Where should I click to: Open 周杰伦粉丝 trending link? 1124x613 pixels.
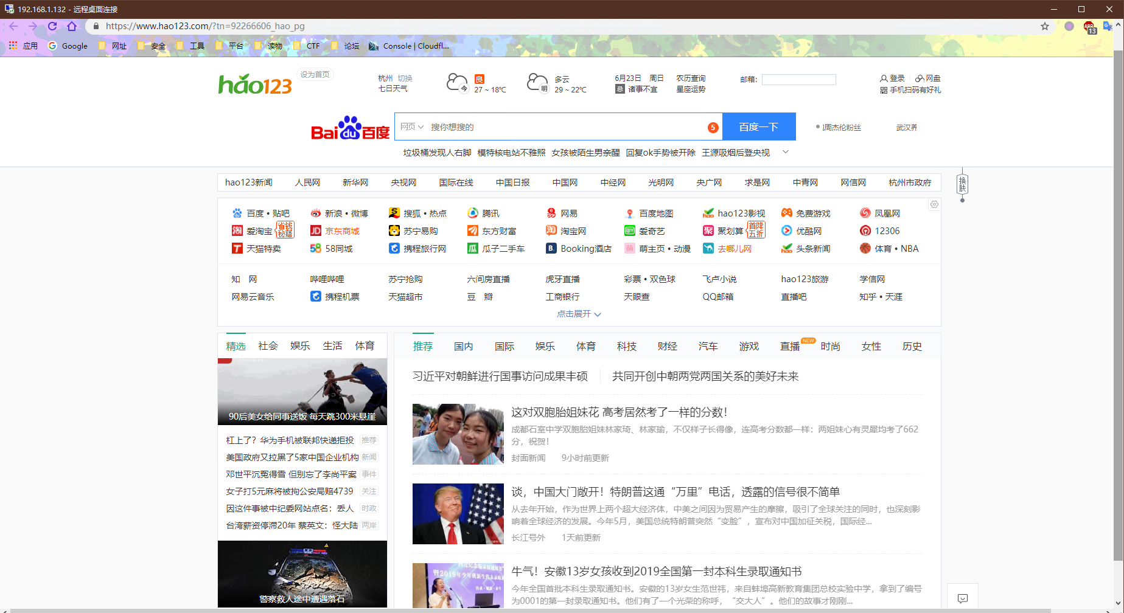point(842,128)
